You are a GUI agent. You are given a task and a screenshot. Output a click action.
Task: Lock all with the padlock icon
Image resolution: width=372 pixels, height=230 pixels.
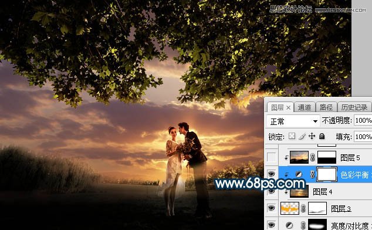click(x=322, y=136)
